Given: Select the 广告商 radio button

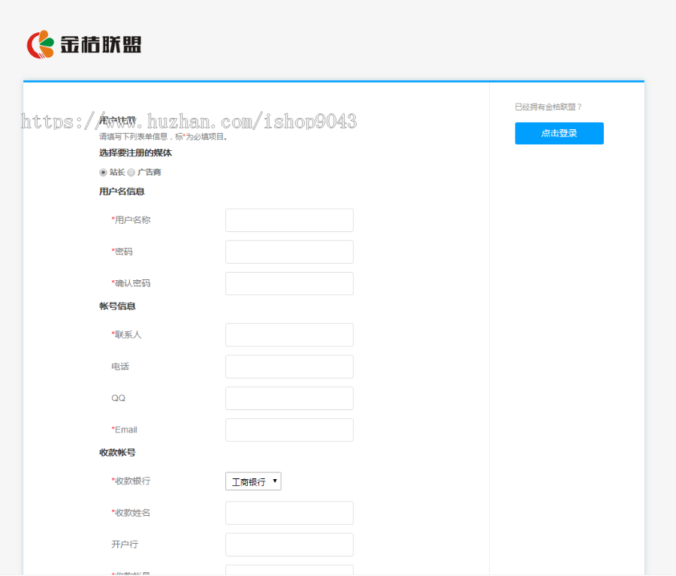Looking at the screenshot, I should (131, 173).
